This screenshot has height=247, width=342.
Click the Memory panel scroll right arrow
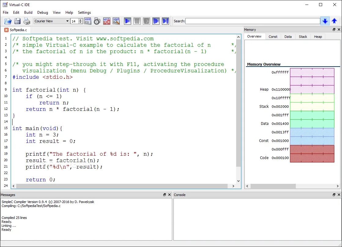pyautogui.click(x=338, y=186)
